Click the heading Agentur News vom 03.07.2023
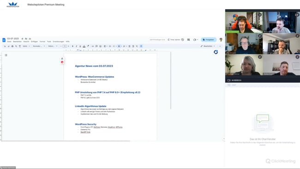 tap(94, 66)
